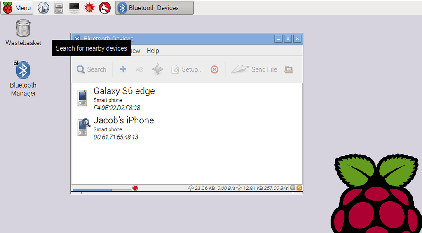Click the star-shaped Trust device icon
422x233 pixels.
(157, 69)
